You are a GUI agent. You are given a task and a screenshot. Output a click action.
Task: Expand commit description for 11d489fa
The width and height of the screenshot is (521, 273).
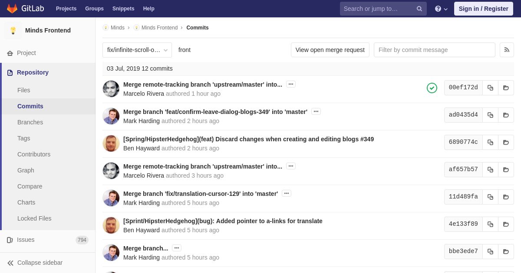pos(287,193)
